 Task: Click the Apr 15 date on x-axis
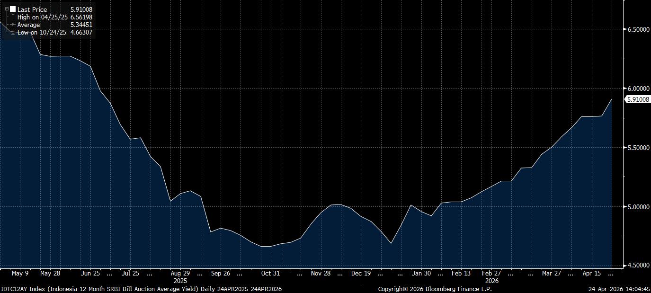[590, 273]
